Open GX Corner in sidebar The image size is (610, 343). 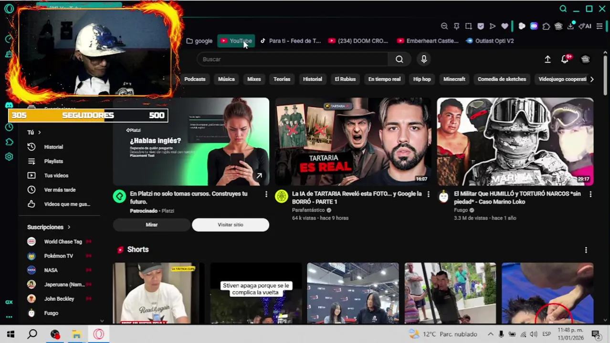[9, 302]
